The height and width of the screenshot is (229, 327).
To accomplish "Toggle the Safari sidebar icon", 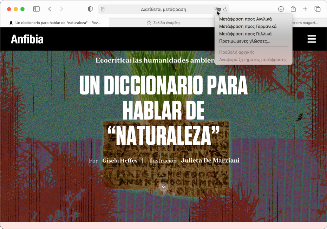I will coord(36,9).
